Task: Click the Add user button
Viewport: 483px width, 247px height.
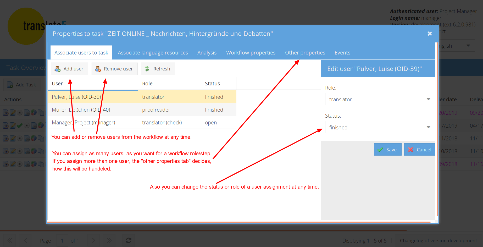Action: point(69,69)
